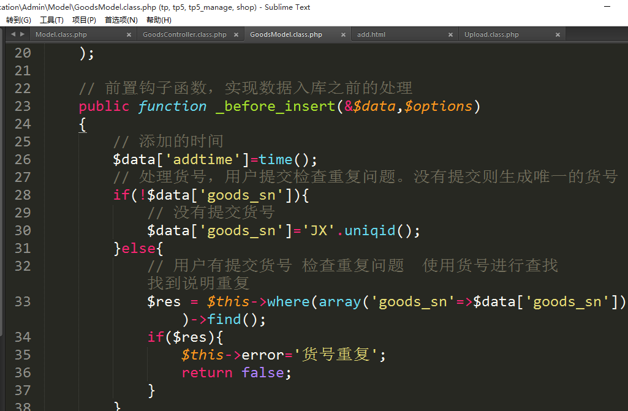Image resolution: width=628 pixels, height=411 pixels.
Task: Switch to the Model.class.php tab
Action: pyautogui.click(x=61, y=35)
